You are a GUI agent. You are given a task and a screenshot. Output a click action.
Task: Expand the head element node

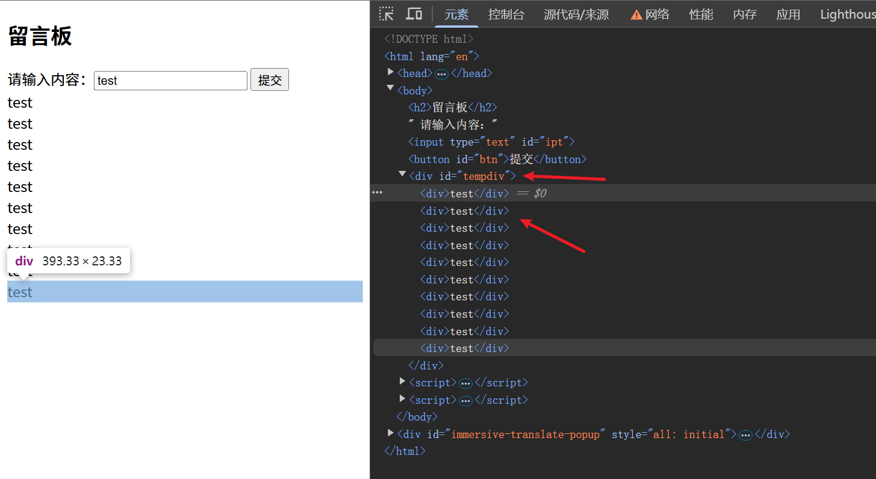point(391,73)
